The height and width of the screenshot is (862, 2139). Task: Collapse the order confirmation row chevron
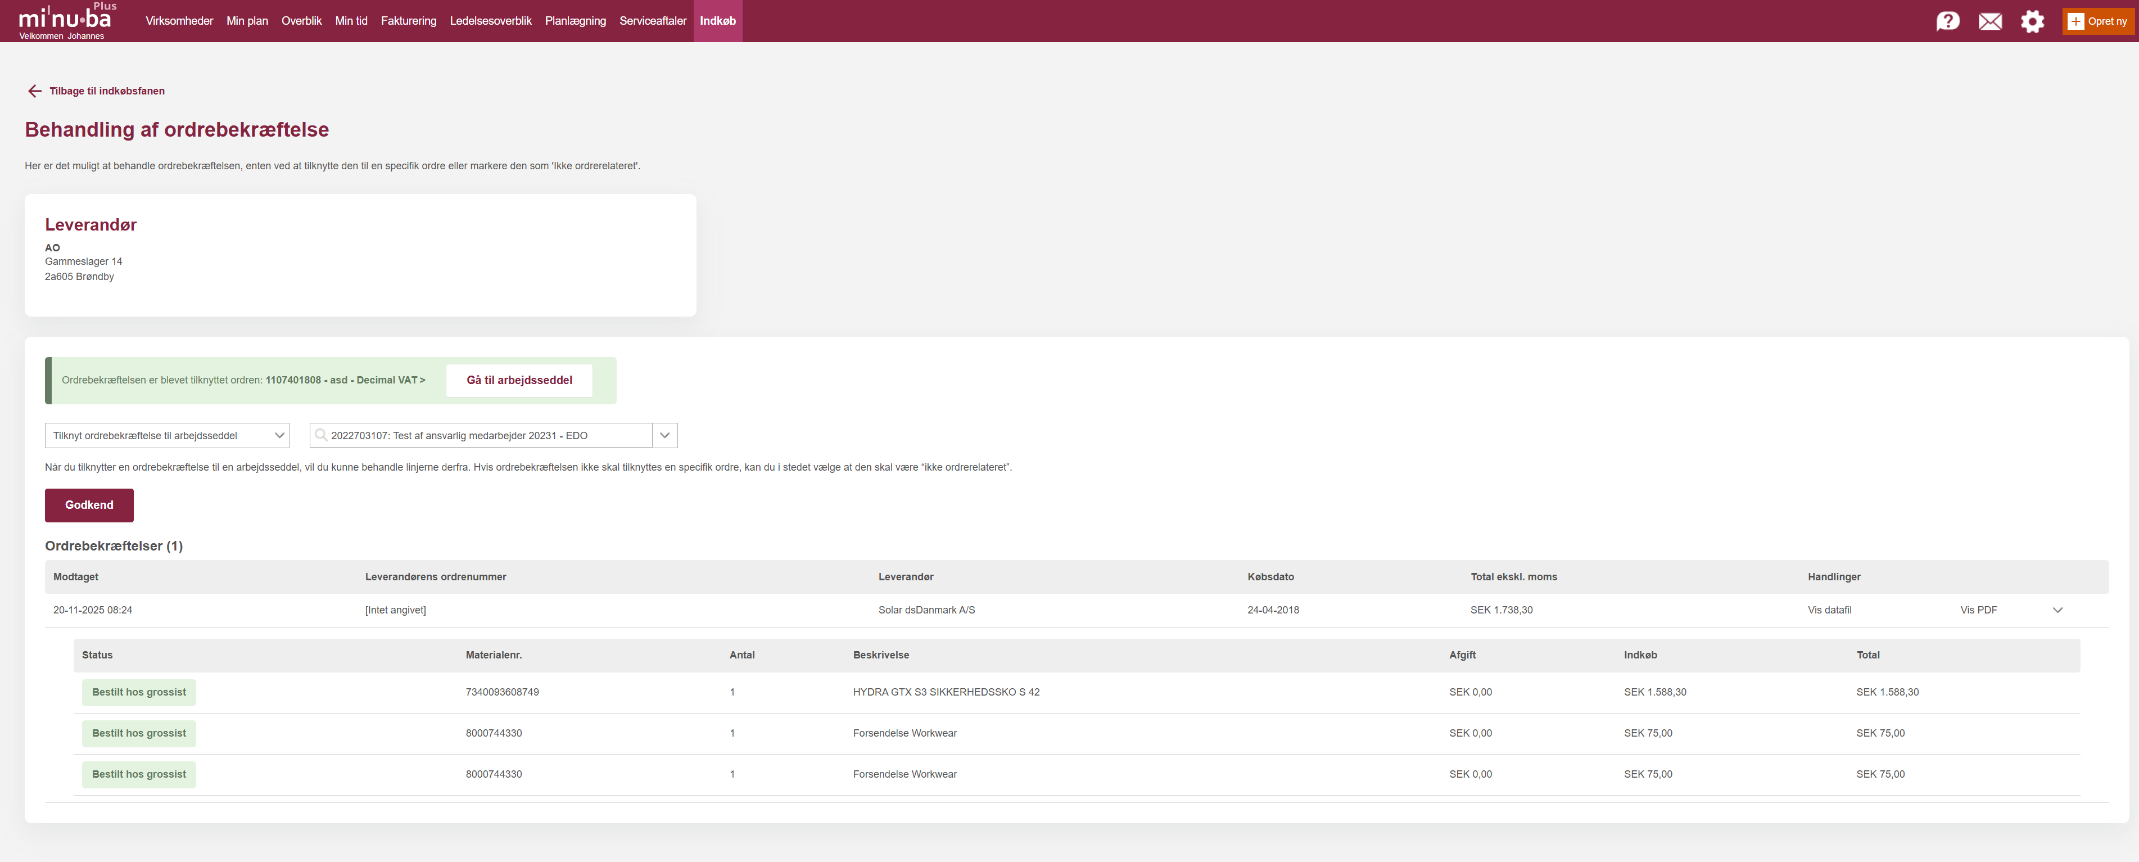pos(2057,611)
